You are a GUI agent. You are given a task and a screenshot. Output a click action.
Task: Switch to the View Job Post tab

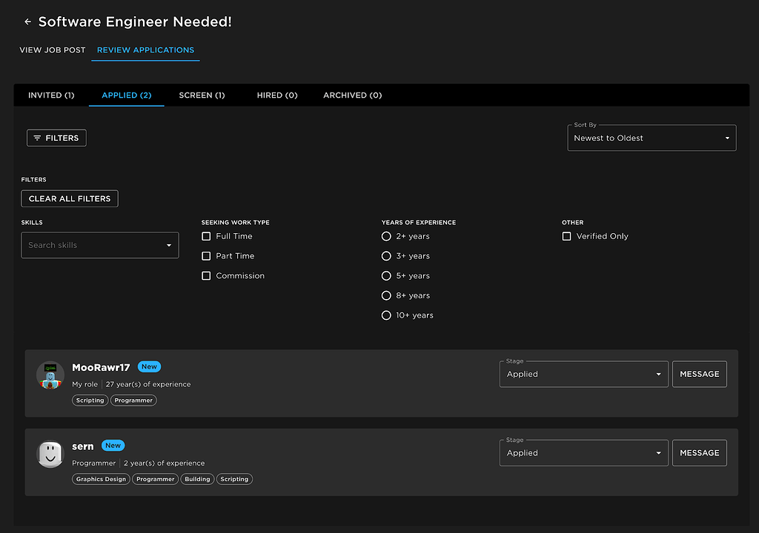[53, 50]
